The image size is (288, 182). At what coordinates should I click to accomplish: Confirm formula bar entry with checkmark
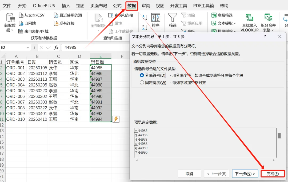pos(49,47)
